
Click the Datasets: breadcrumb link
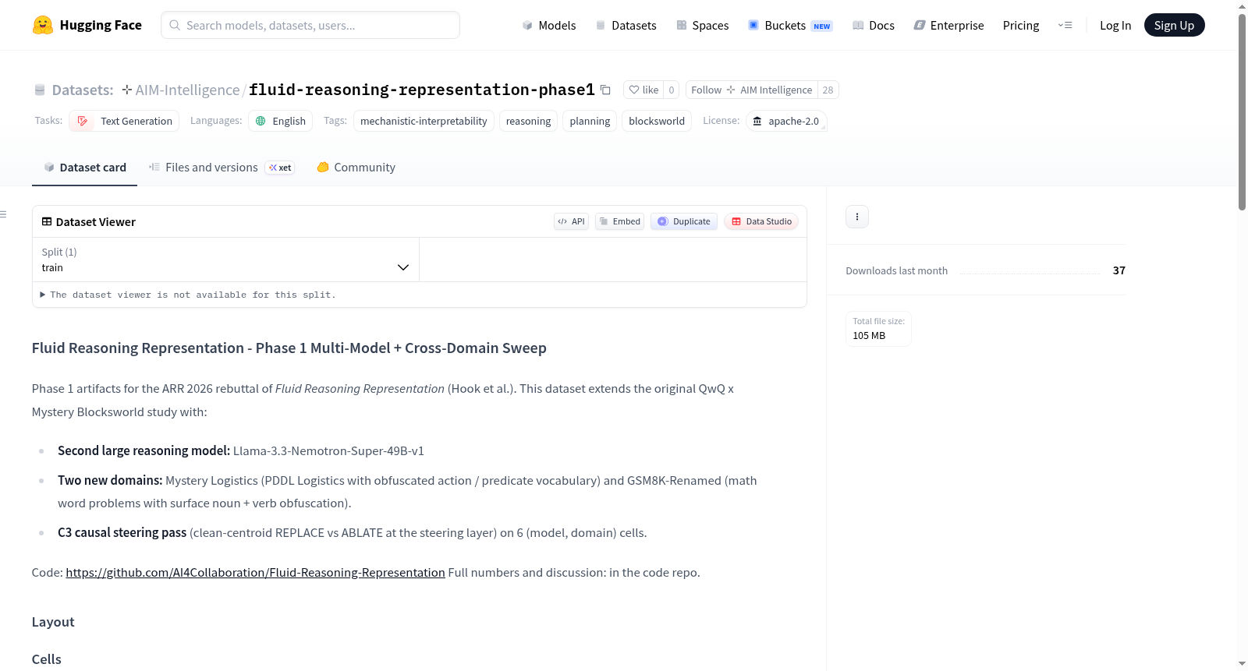pyautogui.click(x=82, y=90)
